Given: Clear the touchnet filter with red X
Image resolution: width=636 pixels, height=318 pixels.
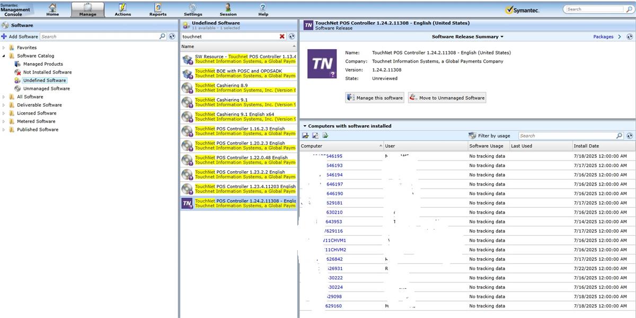Looking at the screenshot, I should click(282, 37).
